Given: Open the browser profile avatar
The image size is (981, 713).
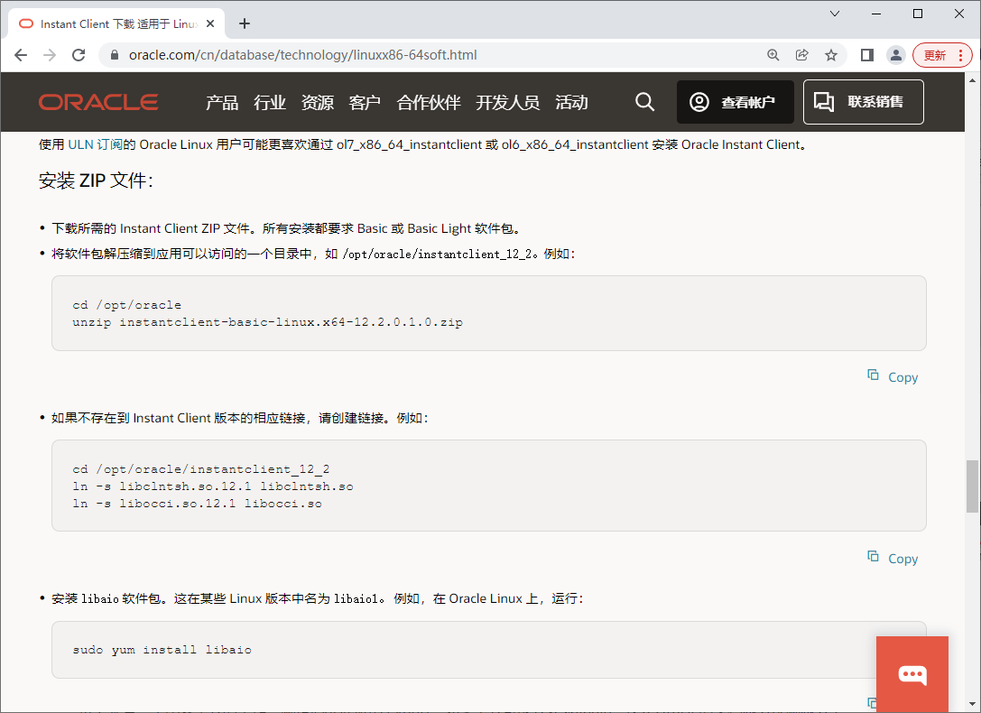Looking at the screenshot, I should (896, 55).
